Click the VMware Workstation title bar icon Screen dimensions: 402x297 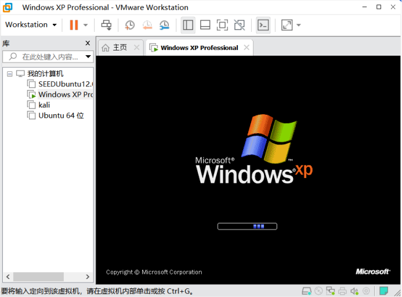tap(8, 8)
